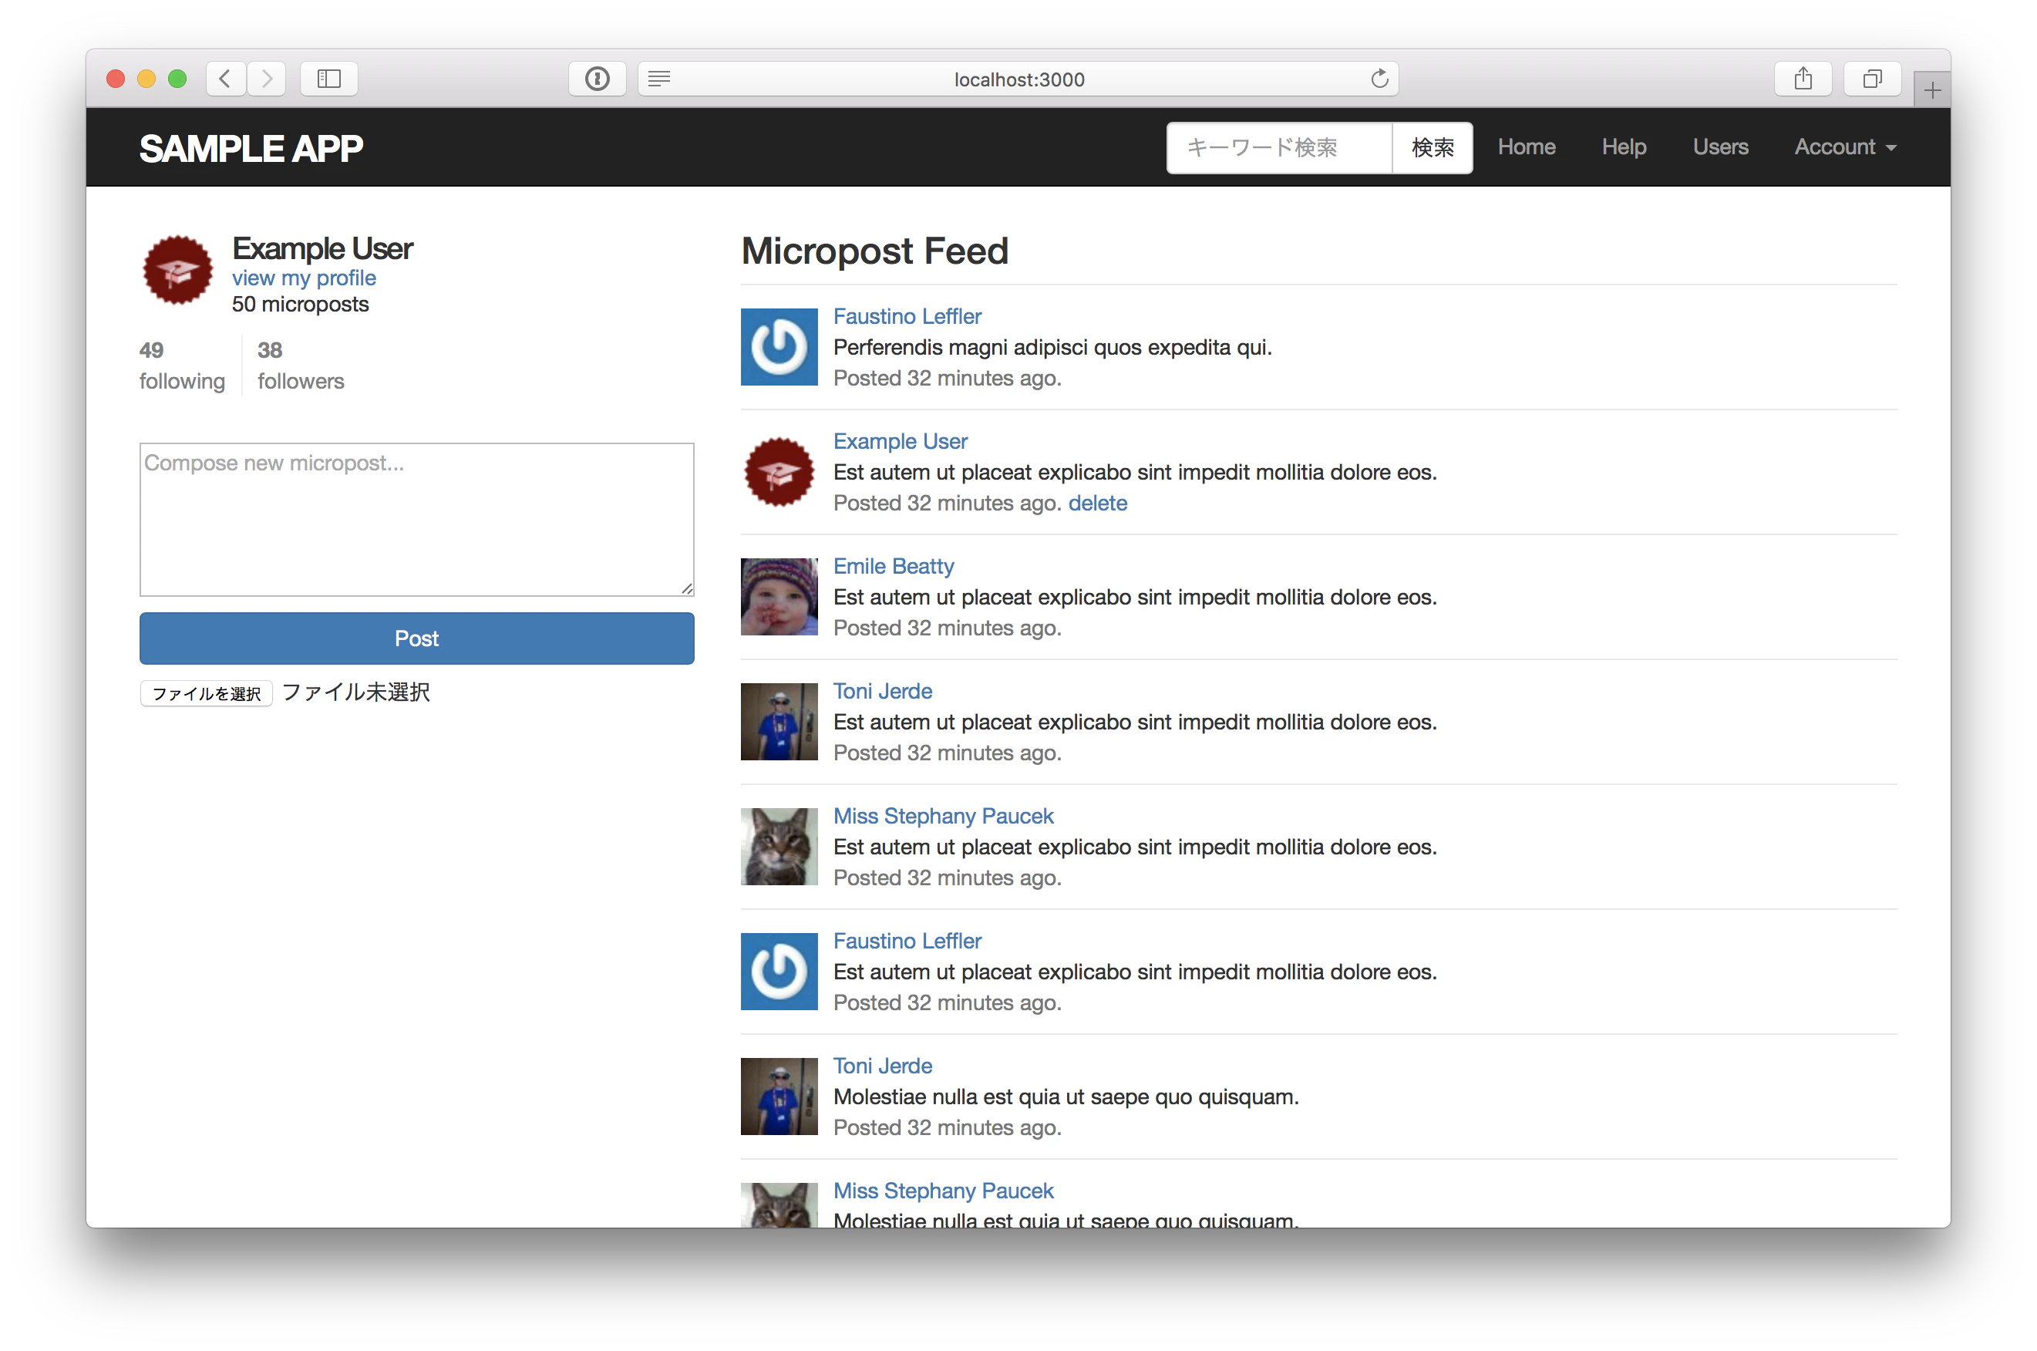The image size is (2037, 1351).
Task: Click "Perferendis magni adipisci quos expedita qui." text
Action: tap(1052, 347)
